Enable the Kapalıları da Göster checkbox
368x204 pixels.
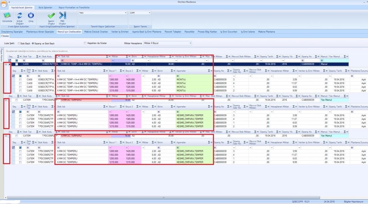(x=85, y=43)
